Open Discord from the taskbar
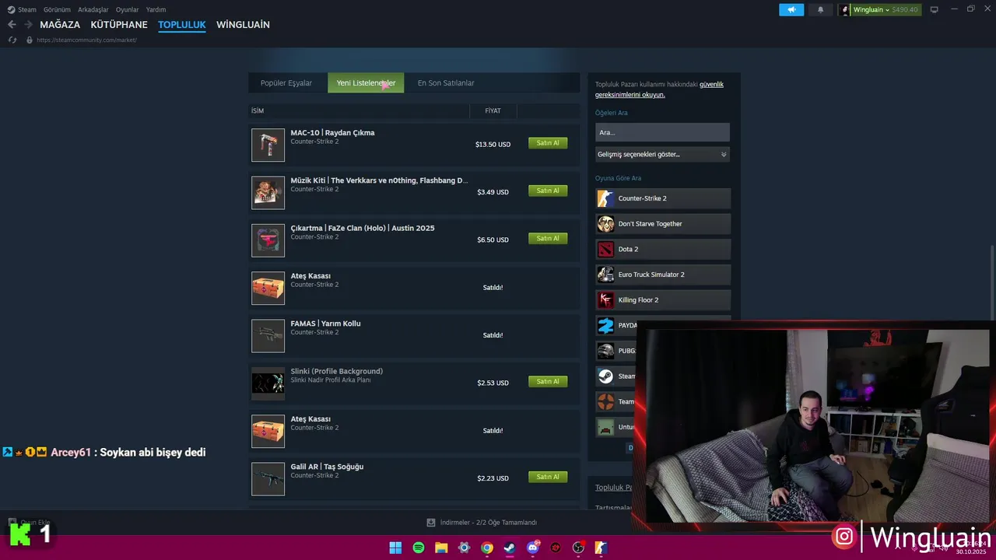 coord(533,548)
